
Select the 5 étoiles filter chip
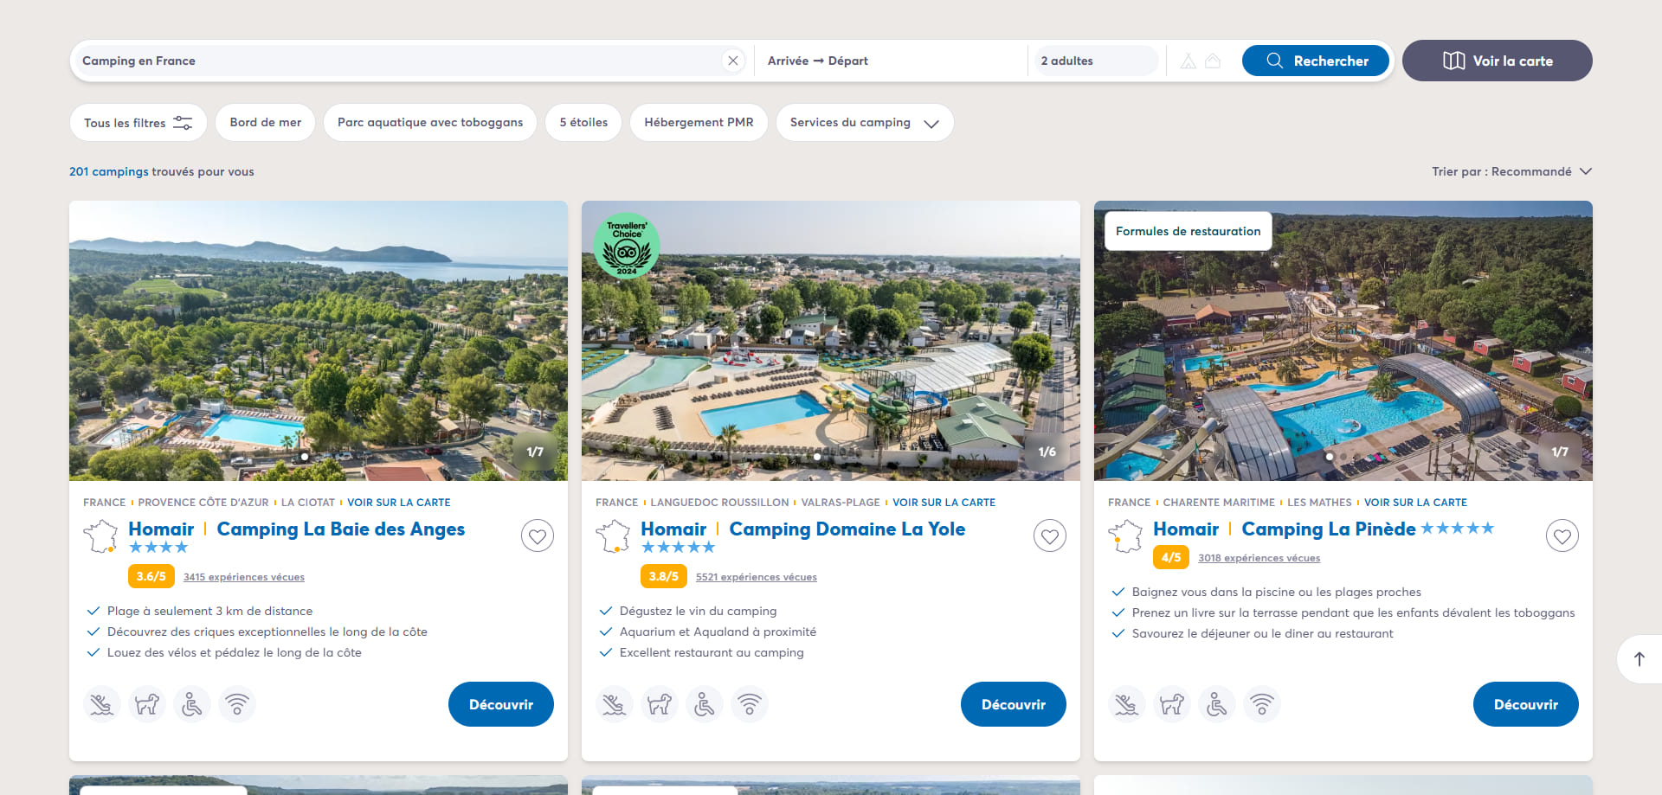pos(583,123)
